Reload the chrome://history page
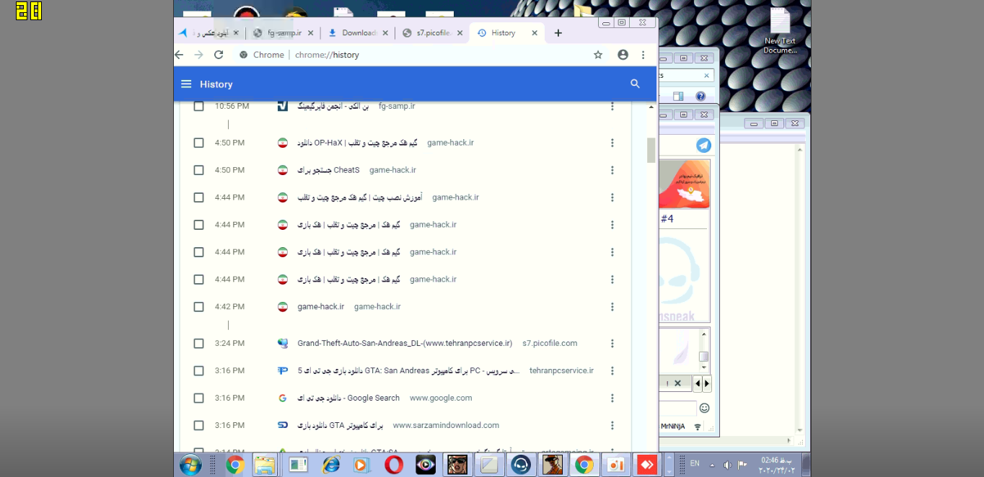Viewport: 984px width, 477px height. [x=219, y=55]
